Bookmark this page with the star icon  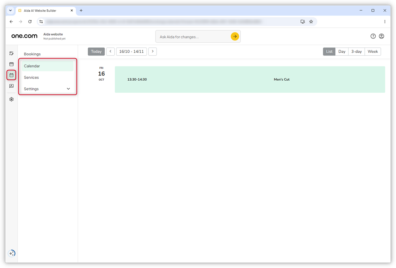click(311, 21)
